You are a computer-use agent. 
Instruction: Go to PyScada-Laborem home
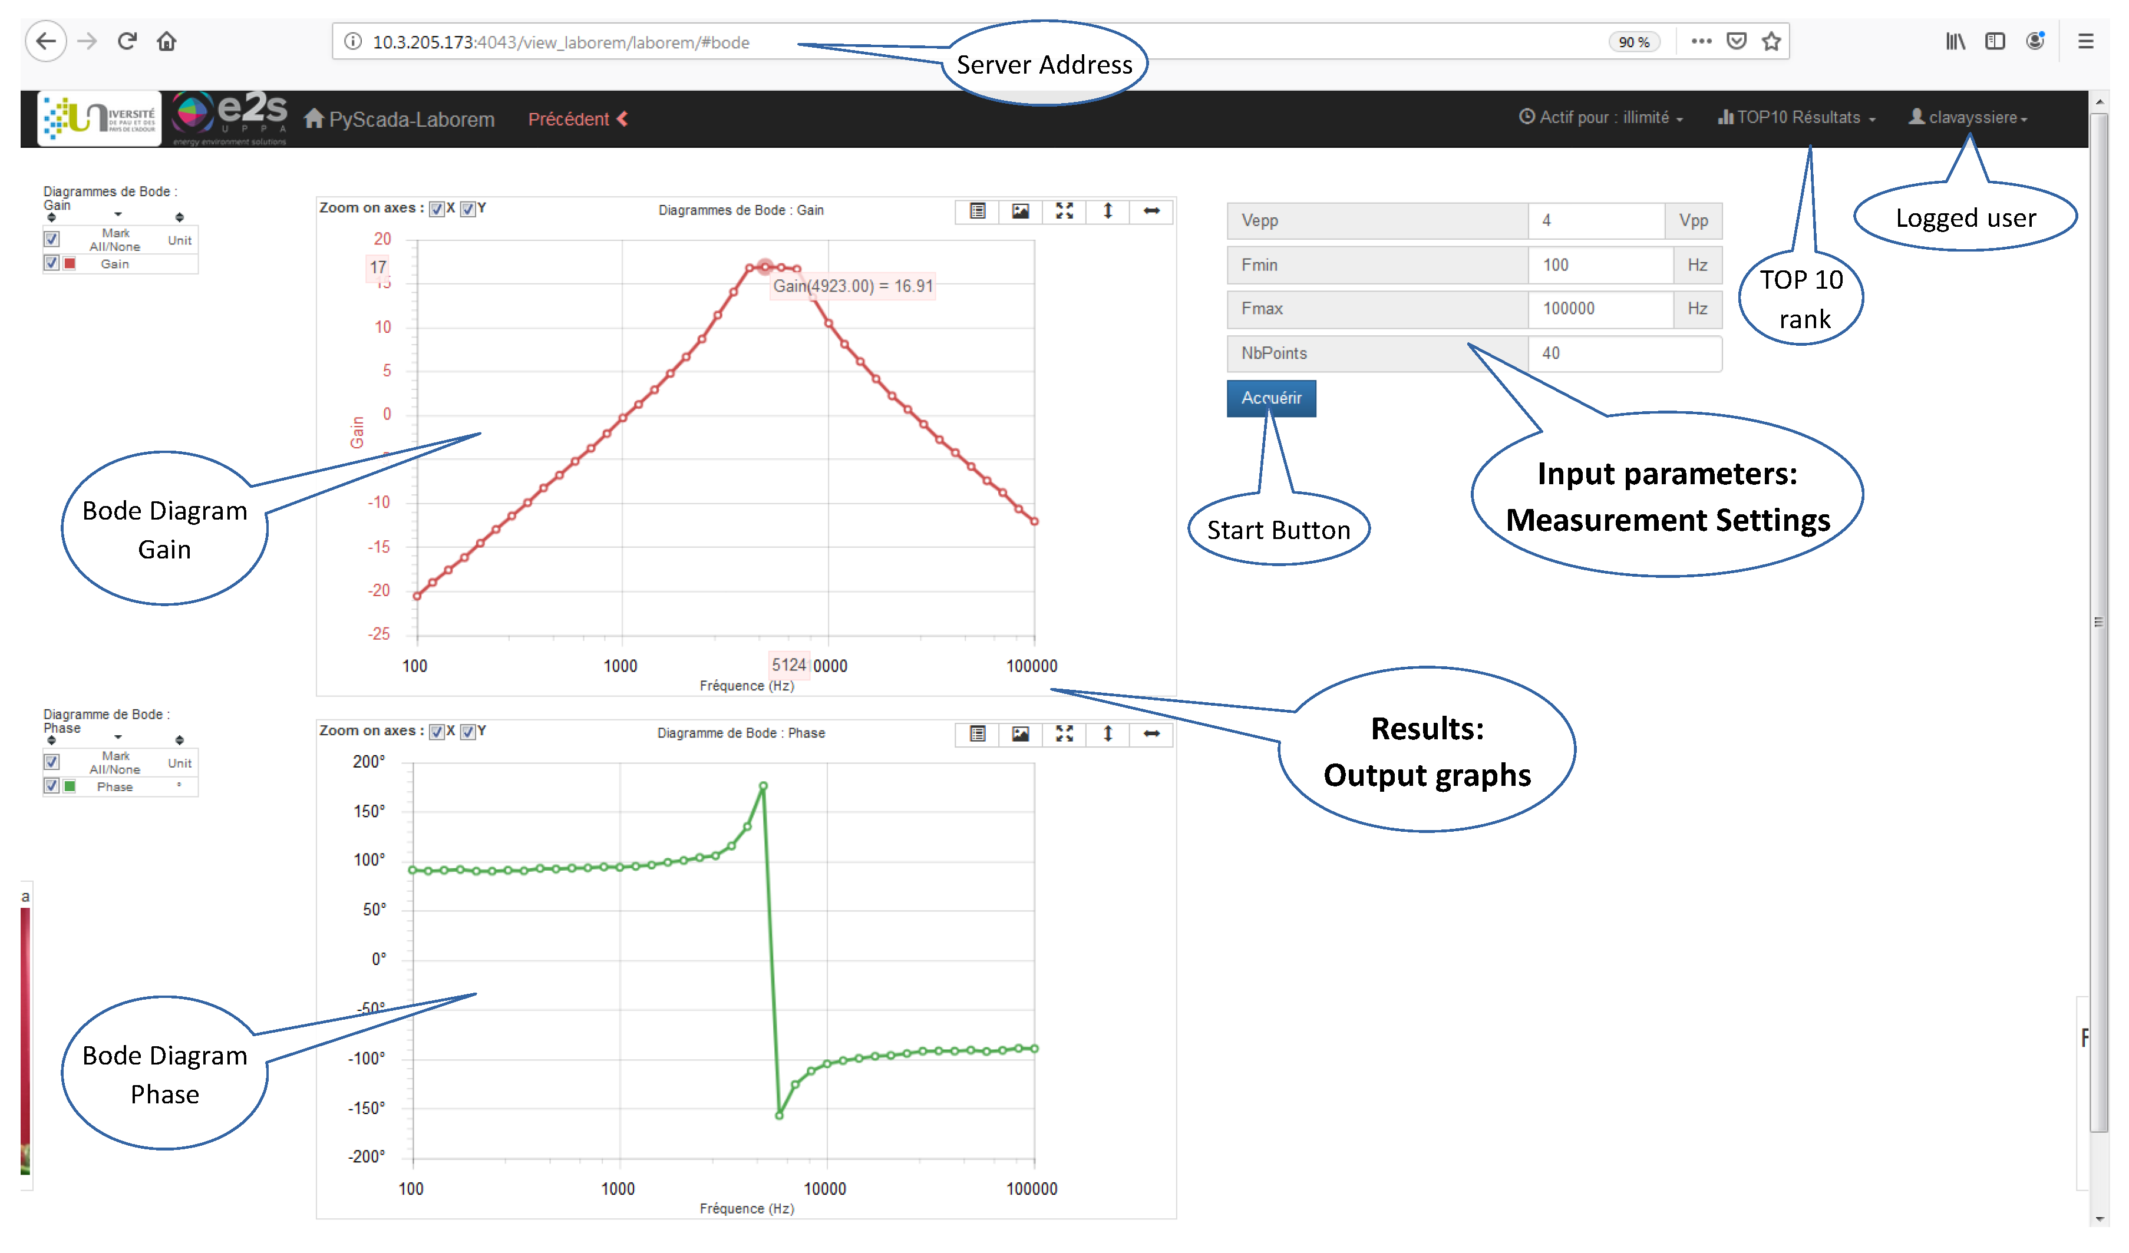point(400,119)
